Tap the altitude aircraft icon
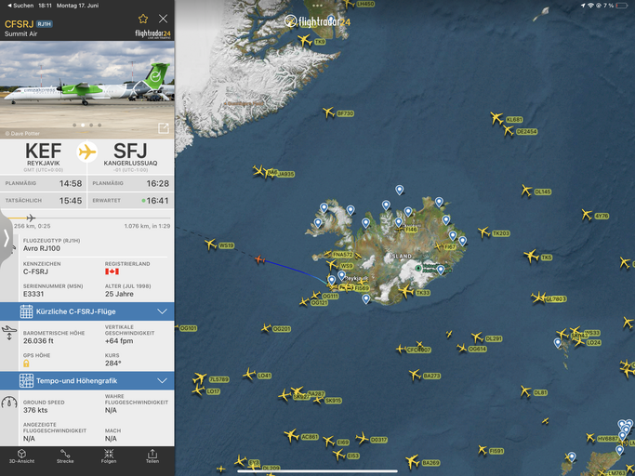635x476 pixels. point(9,332)
